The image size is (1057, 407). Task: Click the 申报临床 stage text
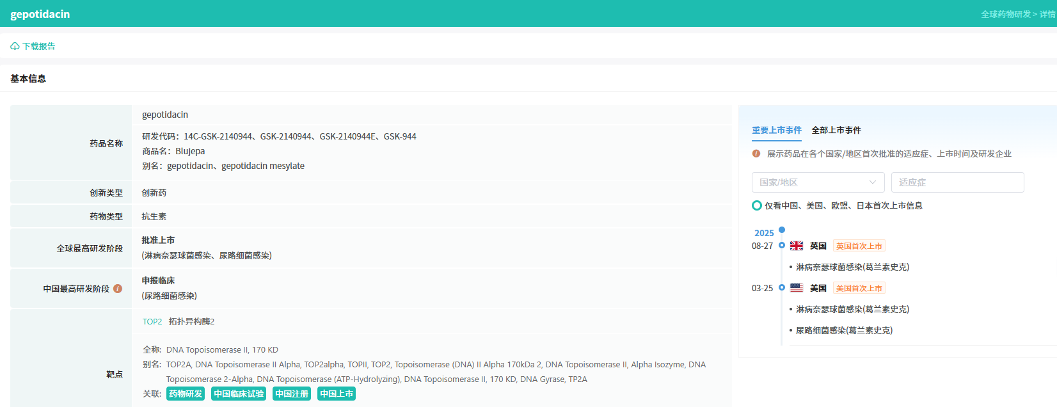coord(158,280)
